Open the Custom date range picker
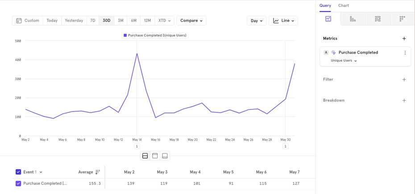Viewport: 415px width, 194px height. point(28,20)
